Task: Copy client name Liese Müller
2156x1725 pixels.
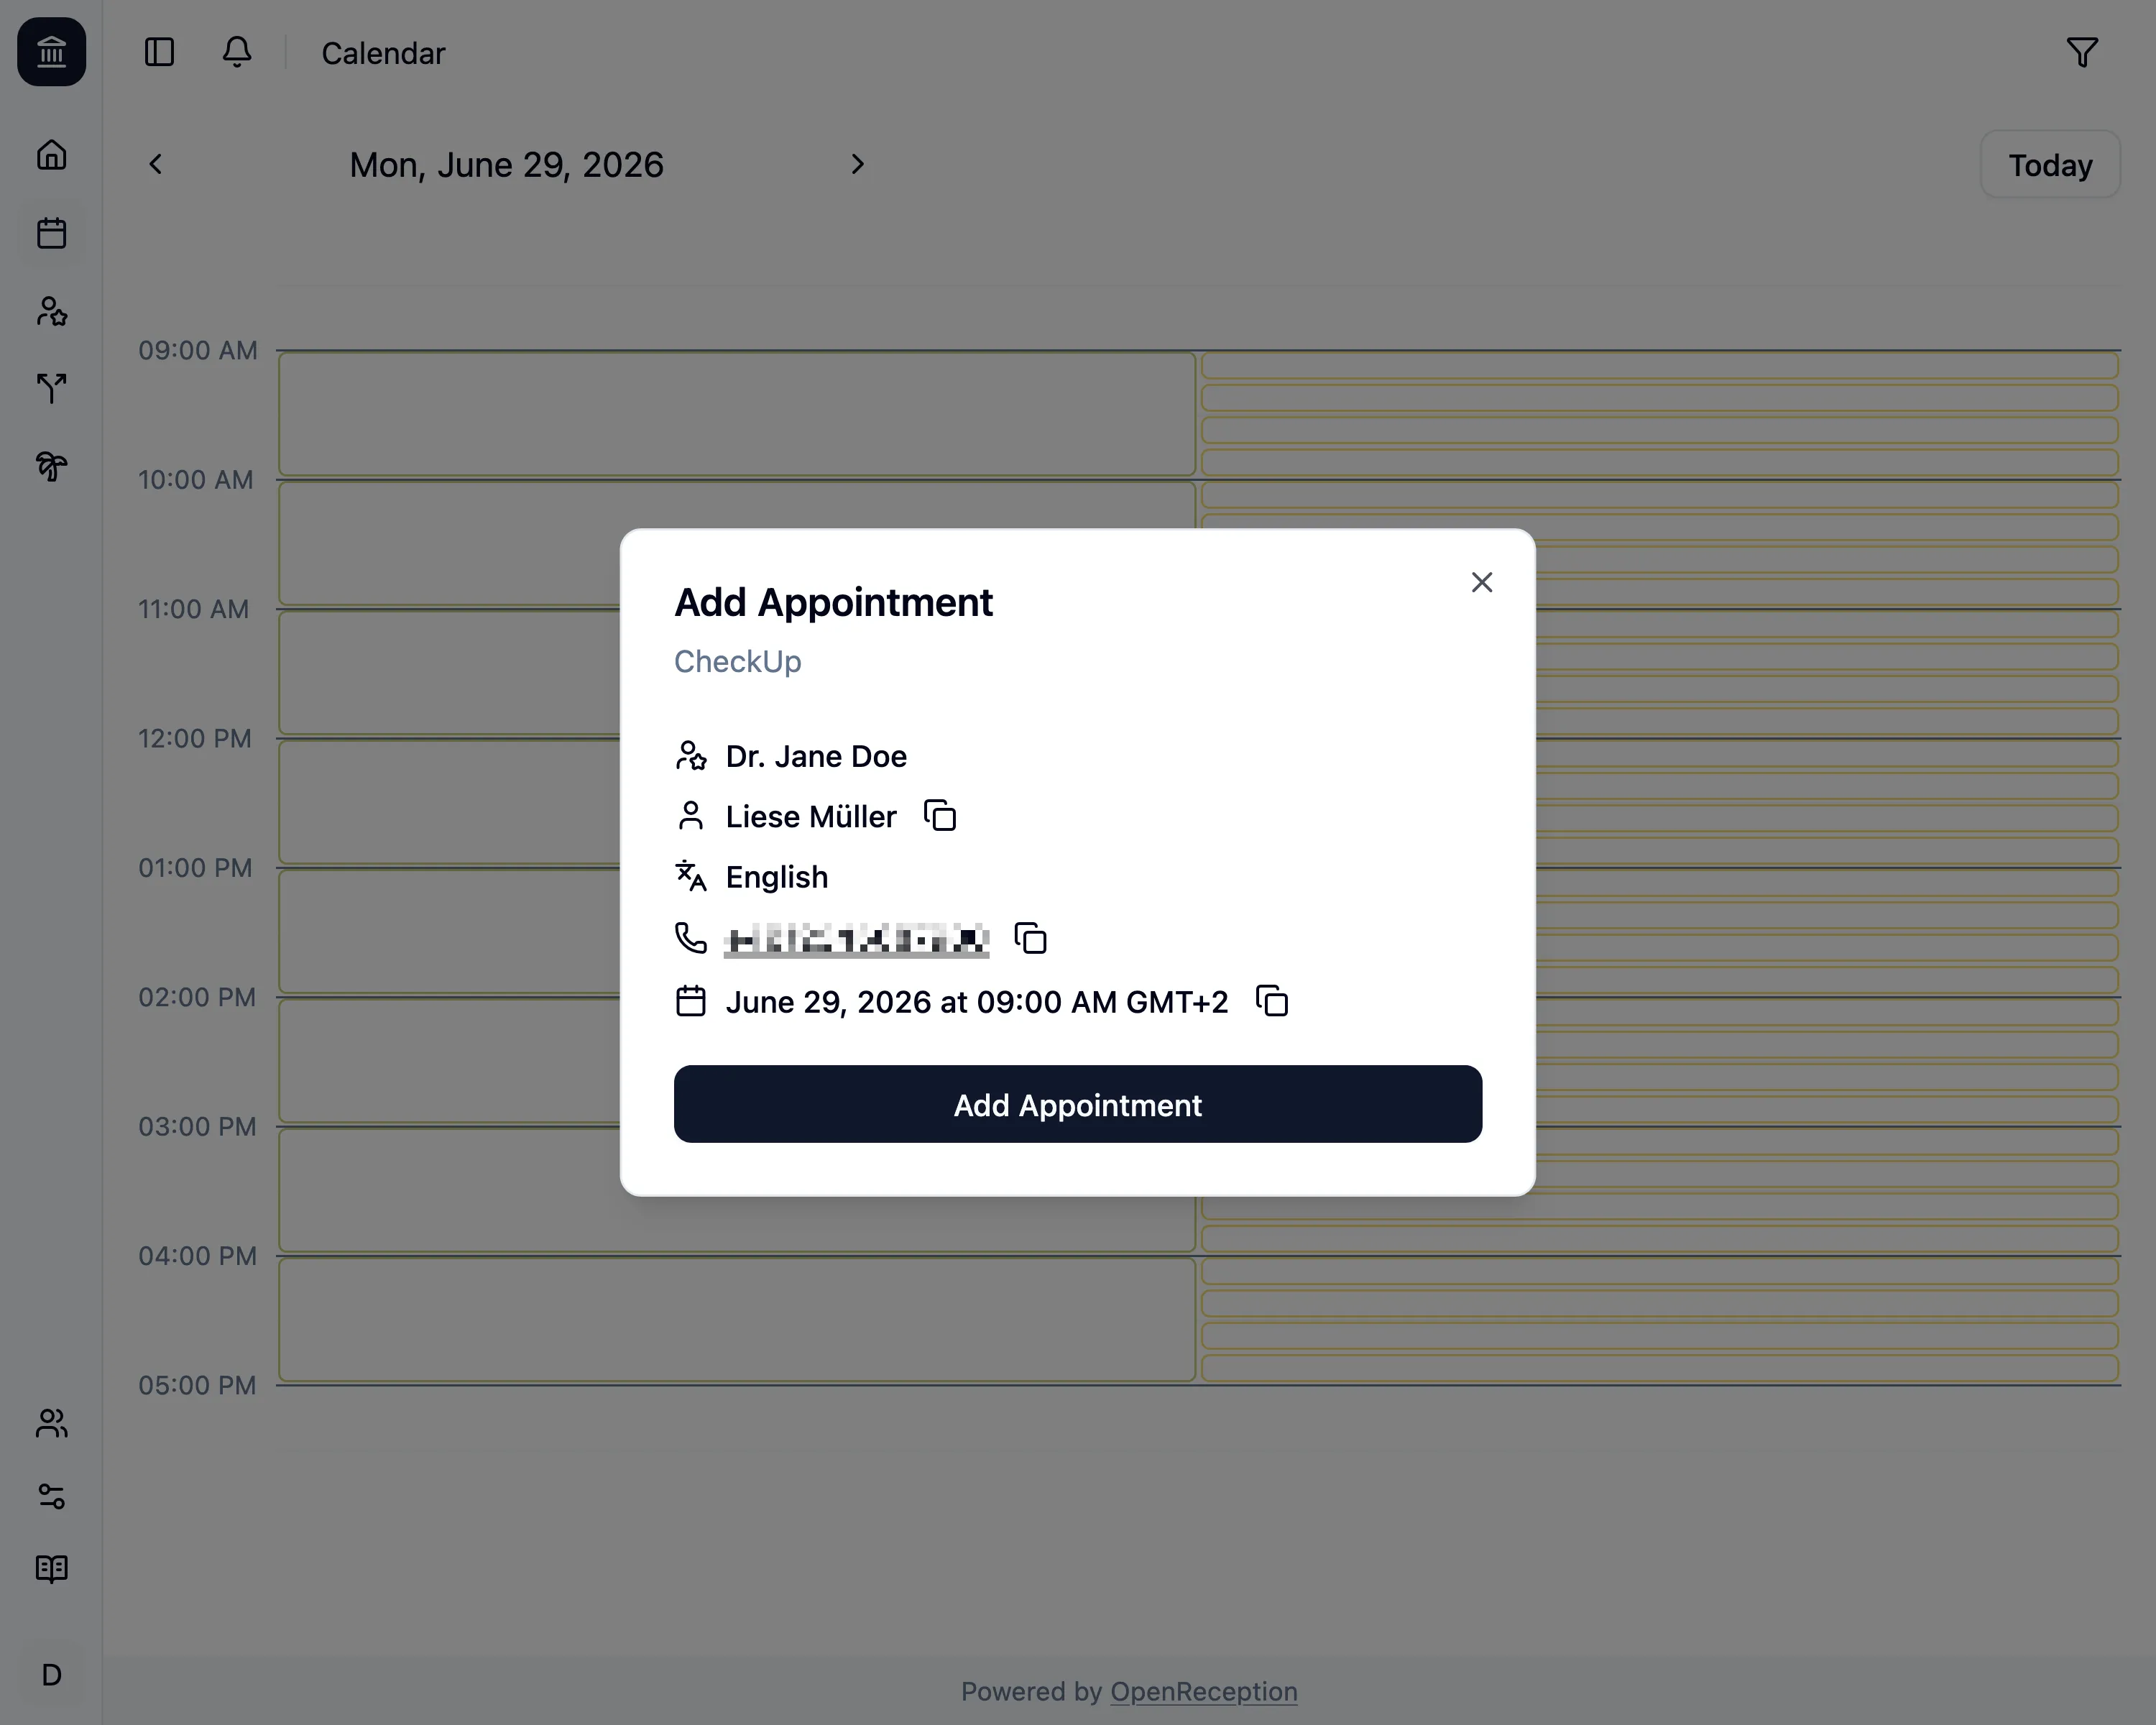Action: [940, 816]
